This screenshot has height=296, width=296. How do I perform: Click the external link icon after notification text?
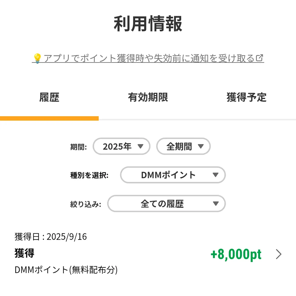click(x=260, y=58)
